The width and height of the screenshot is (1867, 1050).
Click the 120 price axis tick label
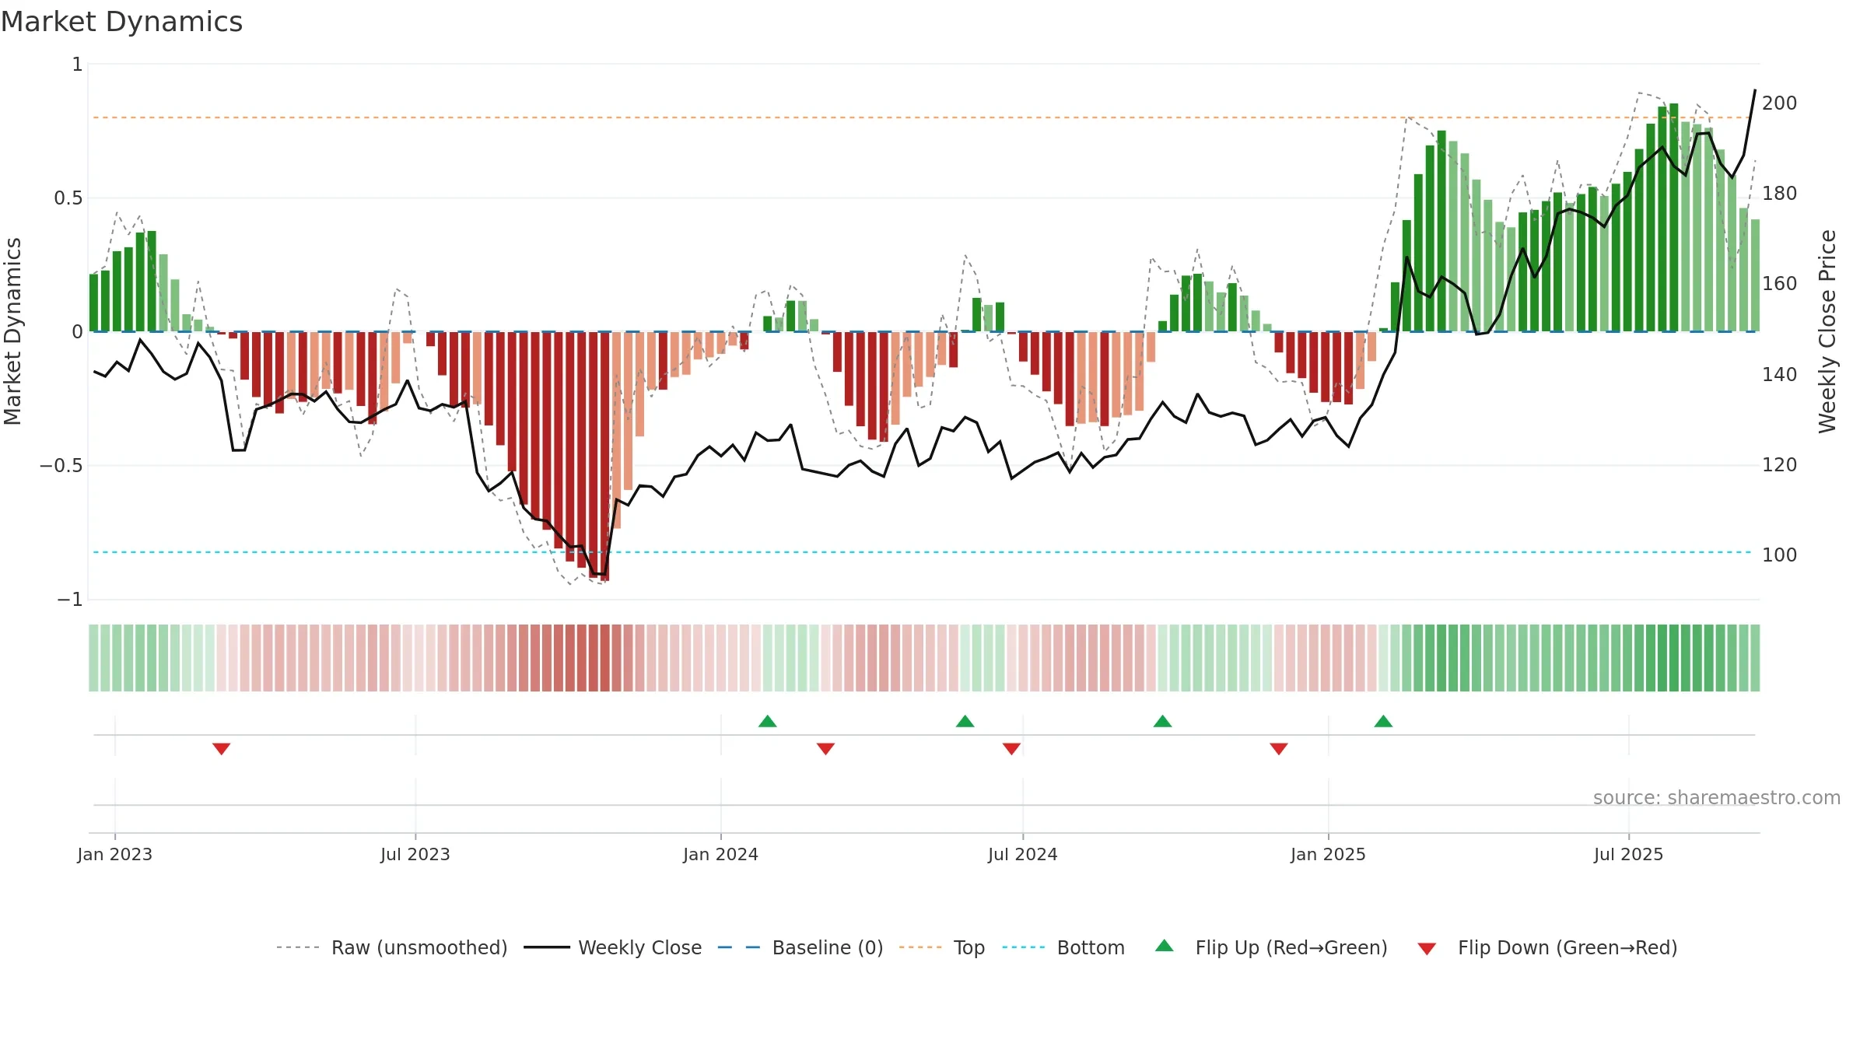click(1780, 464)
